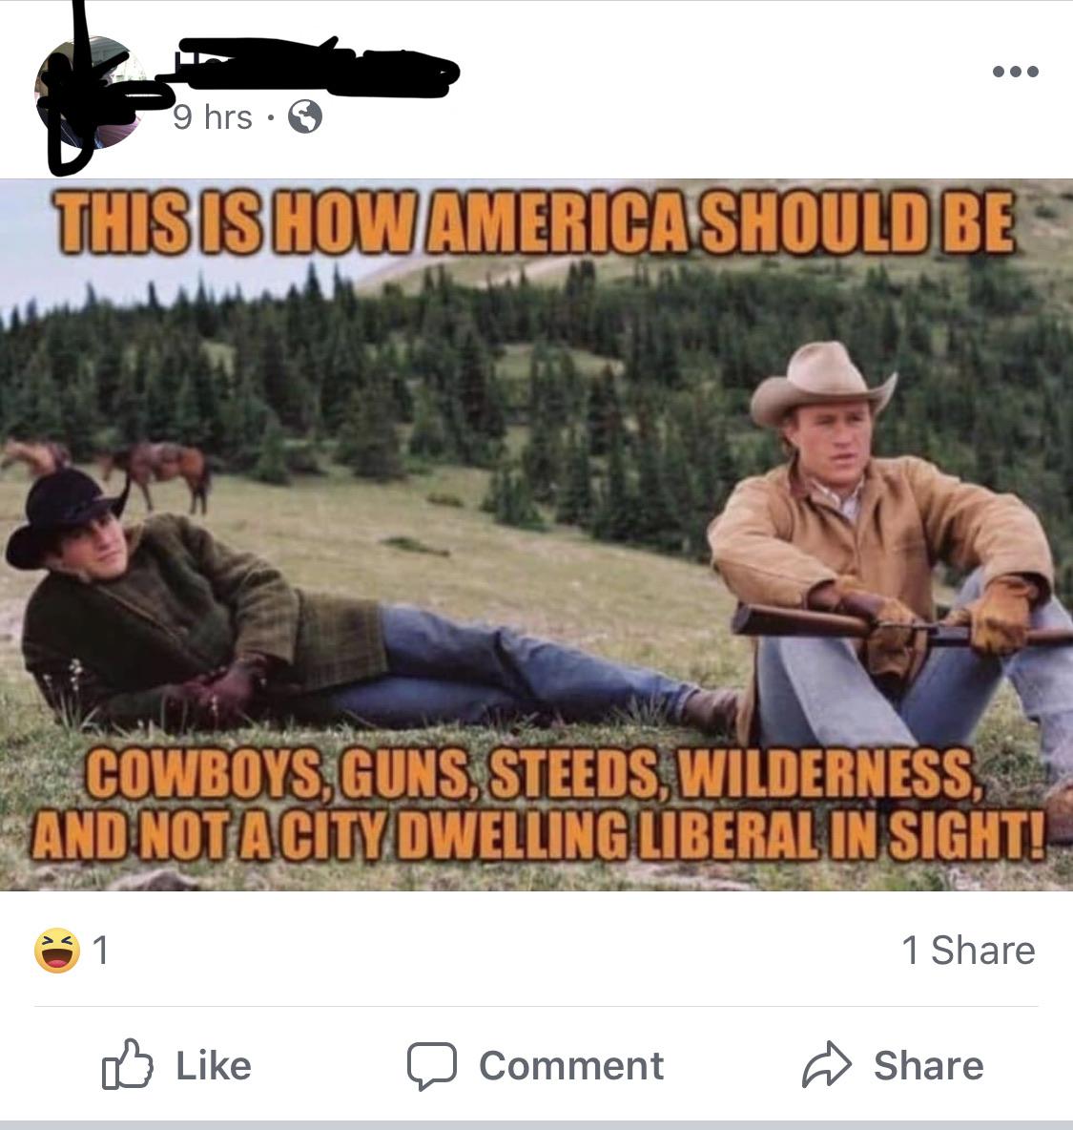Open the three-dot post options menu
This screenshot has width=1073, height=1130.
click(1016, 72)
